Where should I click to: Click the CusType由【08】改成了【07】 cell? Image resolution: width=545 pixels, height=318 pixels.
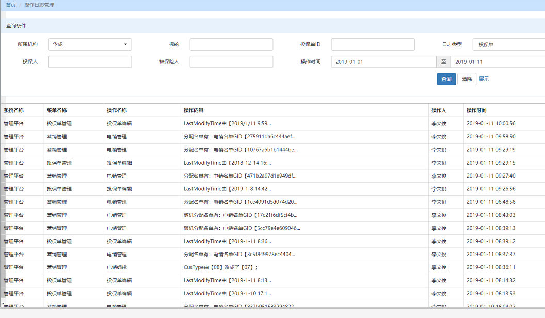click(220, 267)
